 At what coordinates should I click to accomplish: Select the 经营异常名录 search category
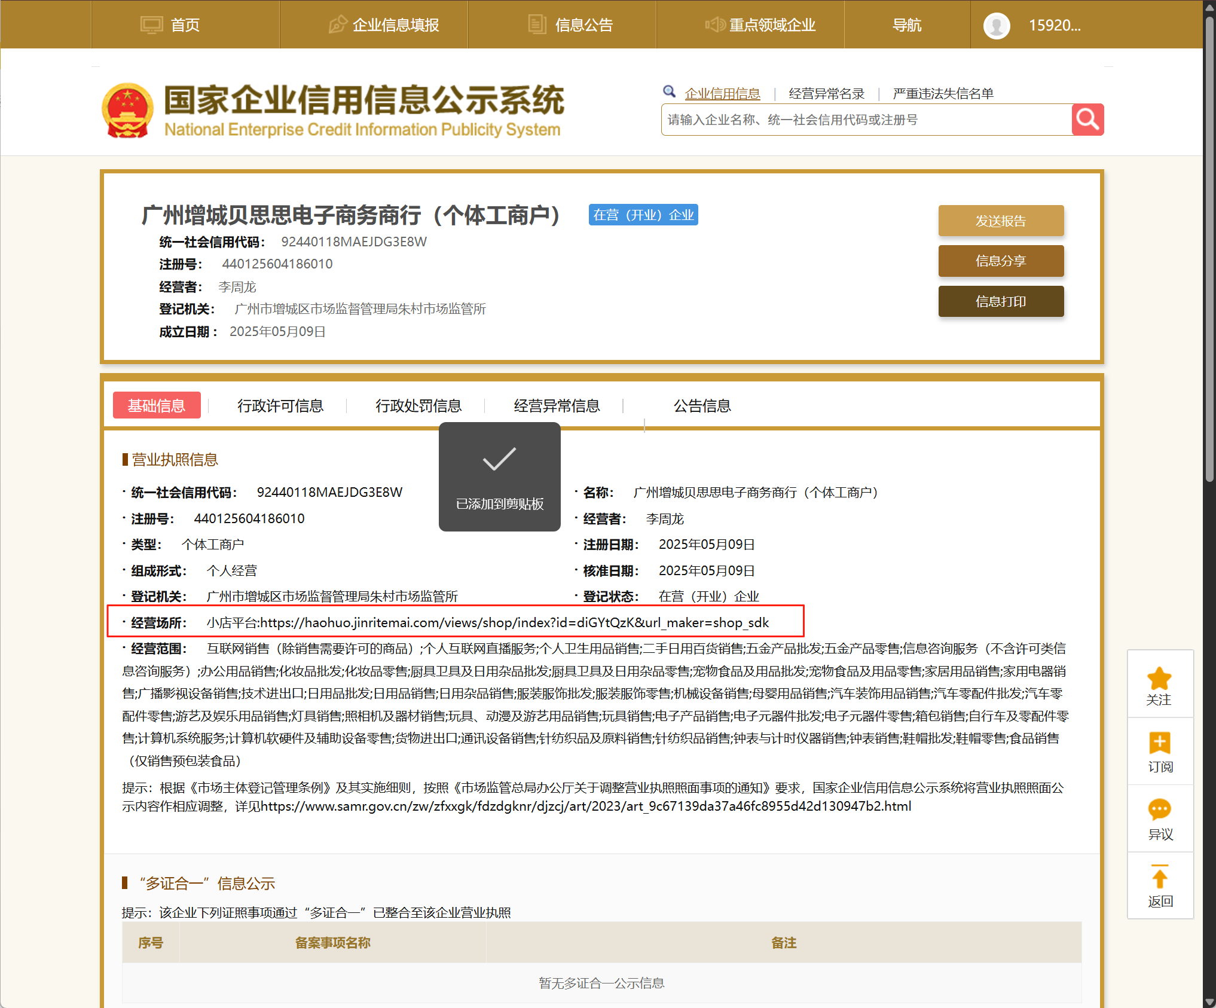[x=826, y=94]
